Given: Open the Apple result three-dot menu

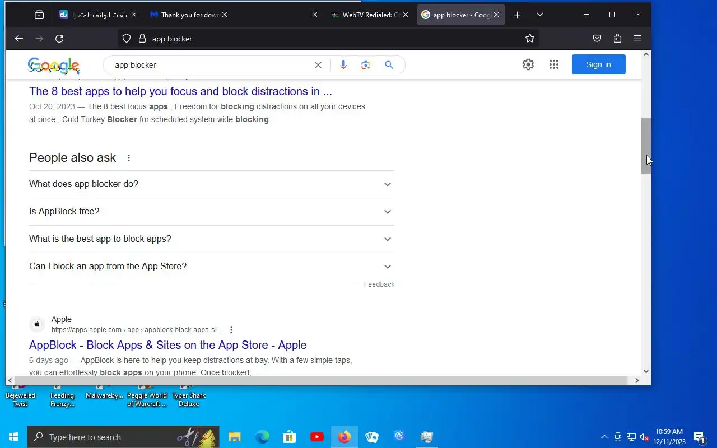Looking at the screenshot, I should tap(231, 330).
